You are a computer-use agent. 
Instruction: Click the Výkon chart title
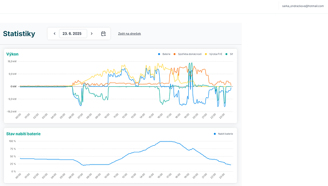coord(12,54)
